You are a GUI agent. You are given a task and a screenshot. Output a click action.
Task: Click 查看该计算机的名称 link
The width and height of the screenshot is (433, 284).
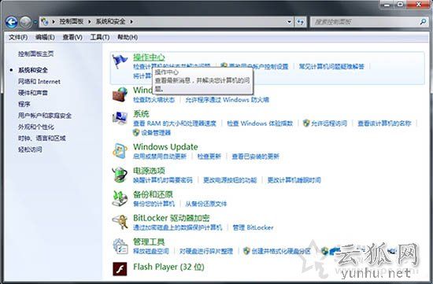[x=384, y=124]
